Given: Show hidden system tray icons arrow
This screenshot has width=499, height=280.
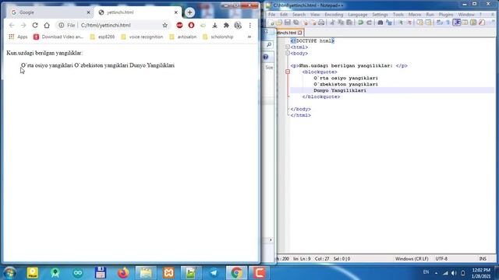Looking at the screenshot, I should tap(436, 273).
